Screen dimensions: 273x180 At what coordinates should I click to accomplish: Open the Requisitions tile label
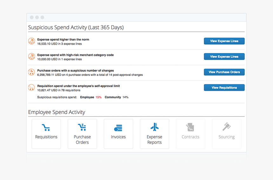(46, 137)
